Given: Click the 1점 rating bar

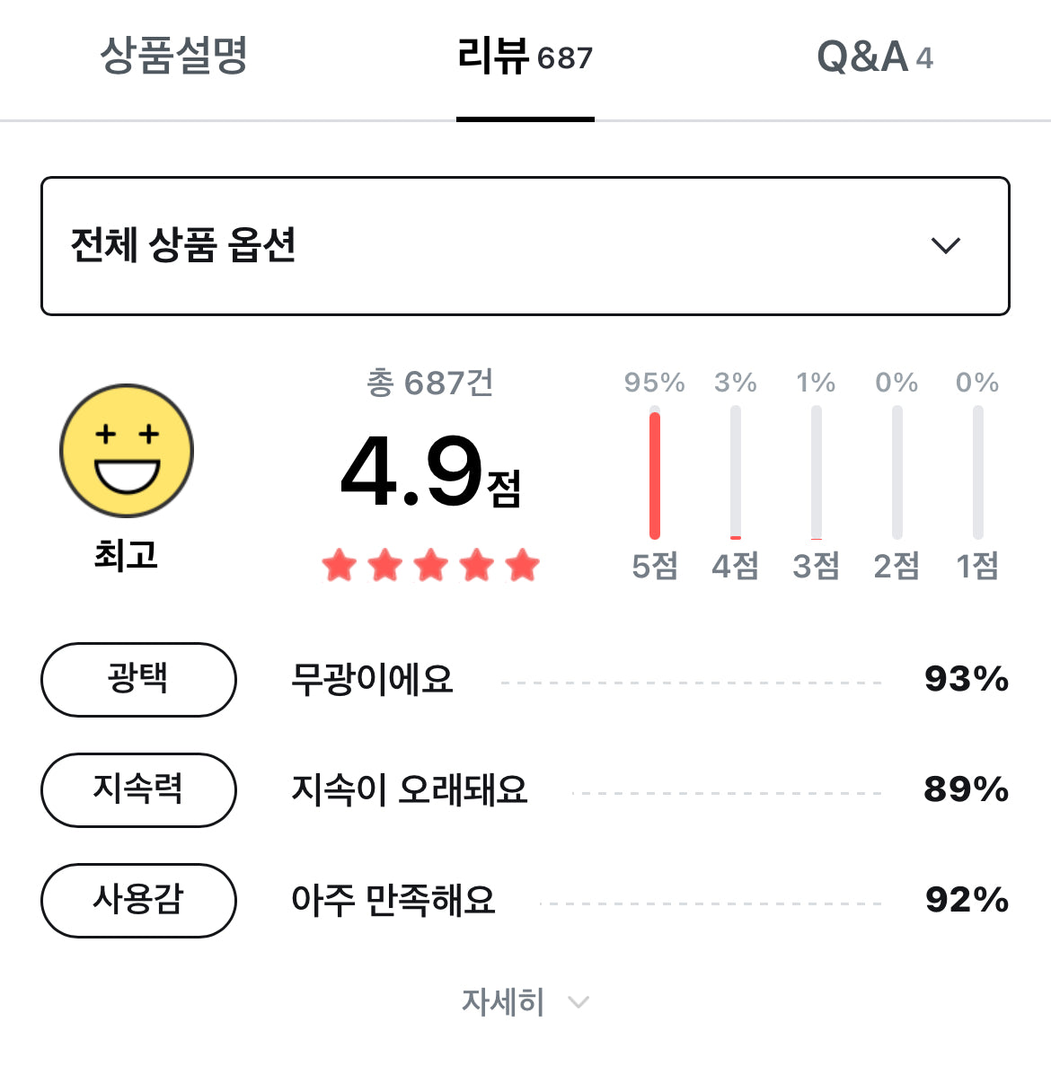Looking at the screenshot, I should point(977,472).
